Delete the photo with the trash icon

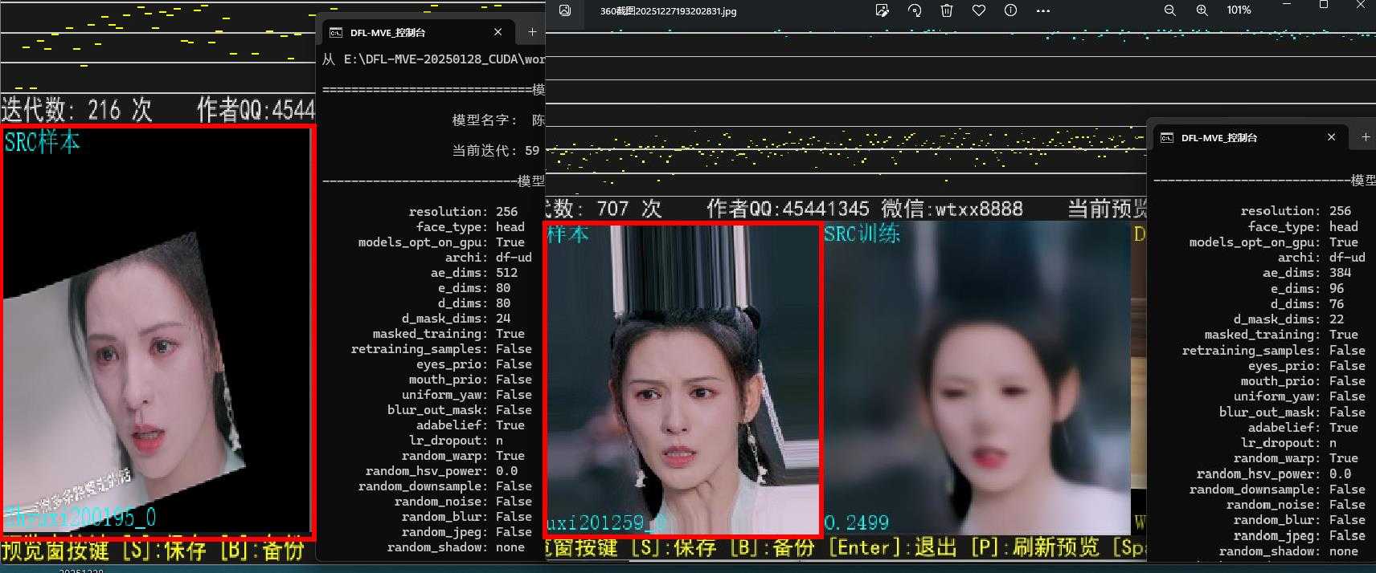(x=947, y=10)
